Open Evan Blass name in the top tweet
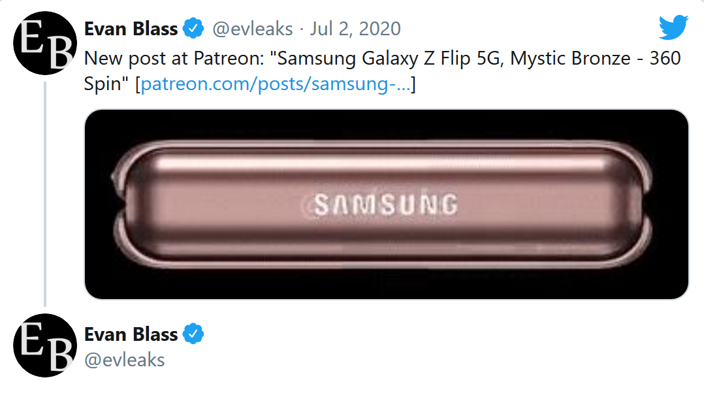This screenshot has height=397, width=704. pyautogui.click(x=131, y=29)
